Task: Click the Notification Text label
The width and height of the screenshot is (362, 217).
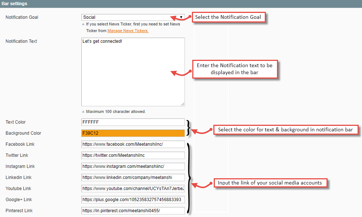Action: [x=21, y=41]
